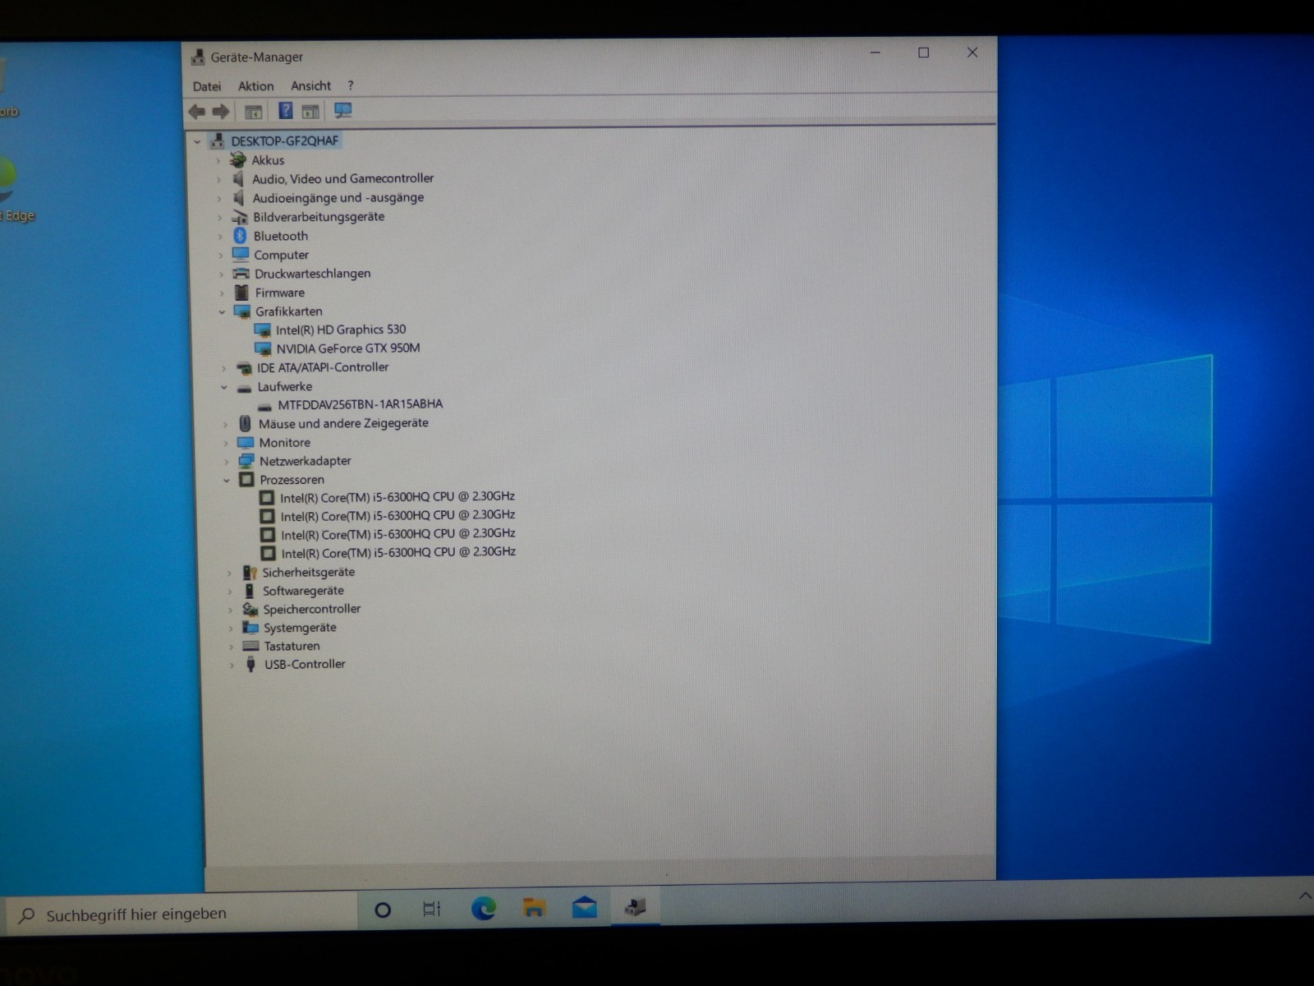The height and width of the screenshot is (986, 1314).
Task: Expand the Bildverarbeitungsgeräte category
Action: pos(219,217)
